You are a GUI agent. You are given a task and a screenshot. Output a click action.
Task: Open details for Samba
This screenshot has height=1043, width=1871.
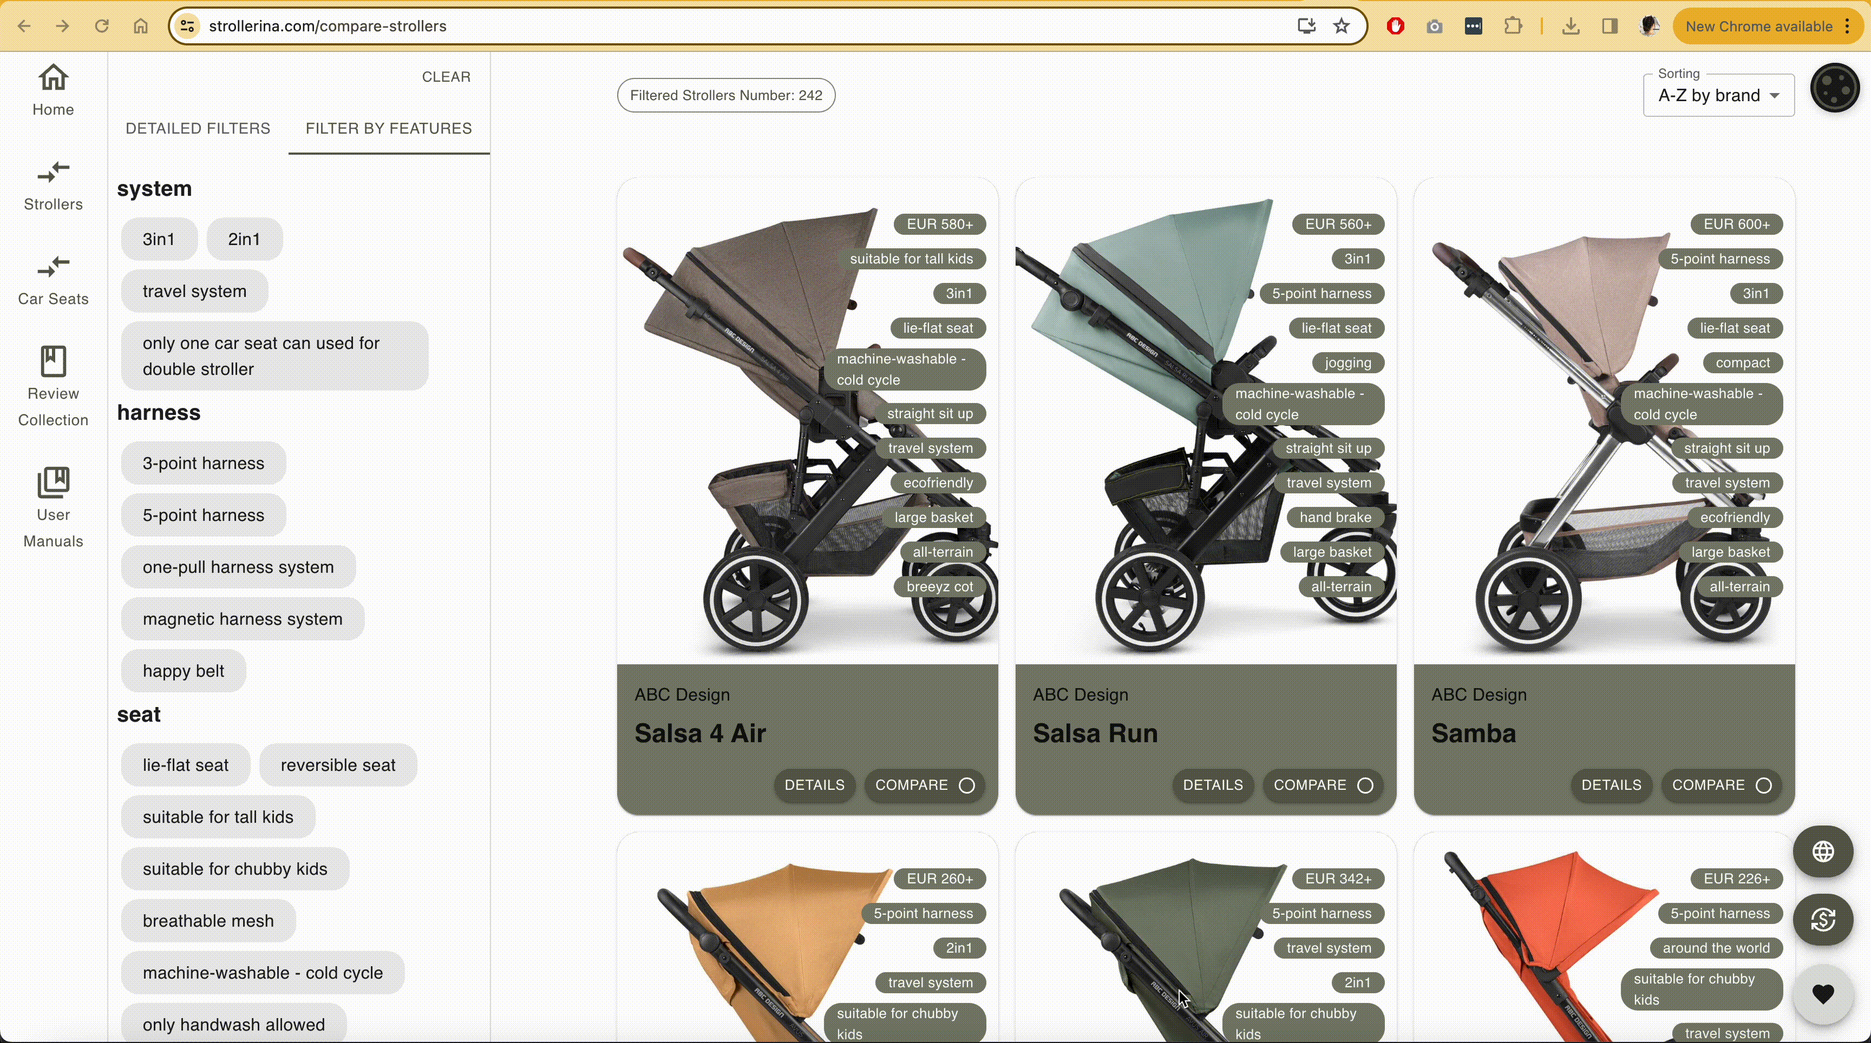(x=1611, y=785)
